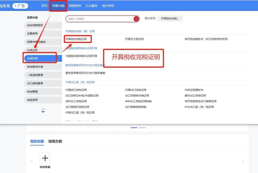Click the 开具出口退（免）税证明 section heading
This screenshot has width=258, height=173.
tap(80, 82)
